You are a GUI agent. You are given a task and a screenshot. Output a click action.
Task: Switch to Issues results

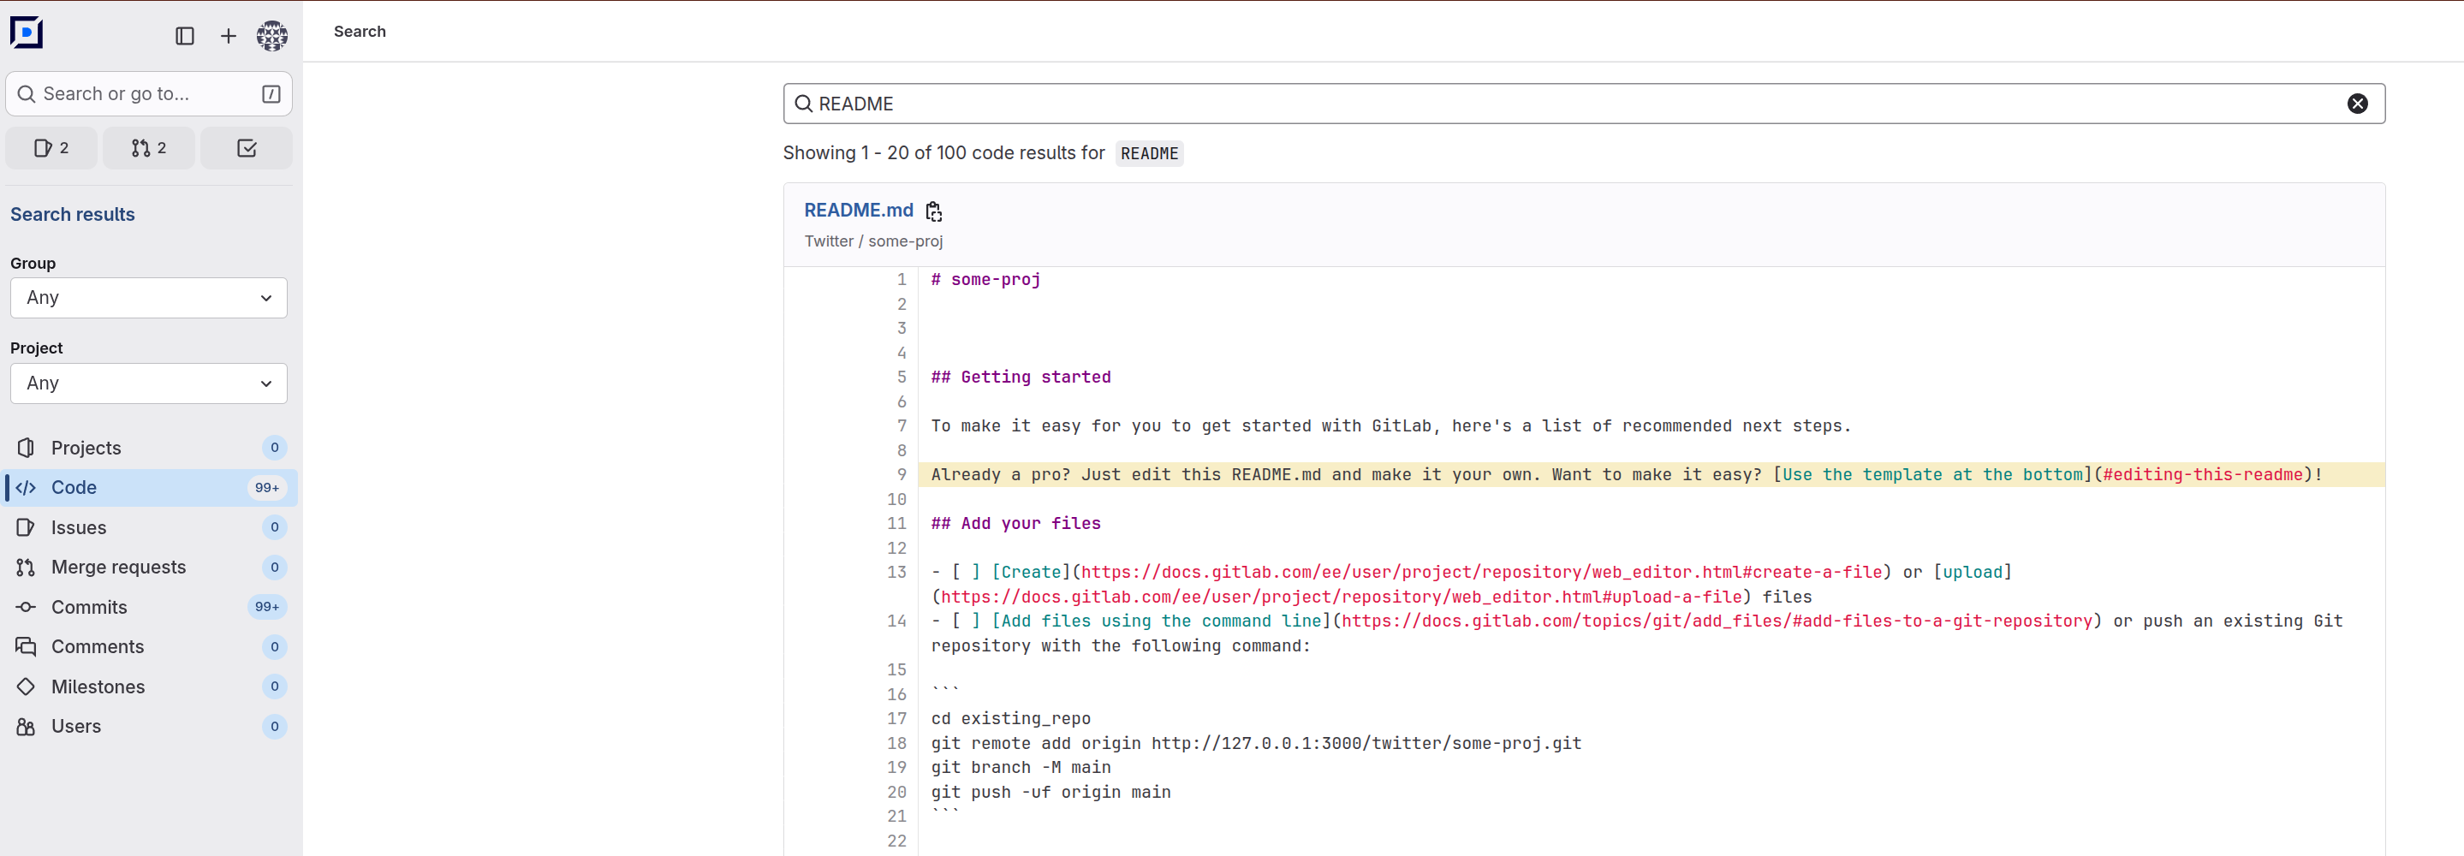point(79,528)
